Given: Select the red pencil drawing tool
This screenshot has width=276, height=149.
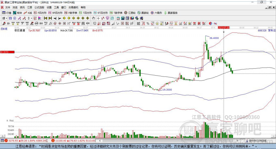Looking at the screenshot, I should 4,24.
